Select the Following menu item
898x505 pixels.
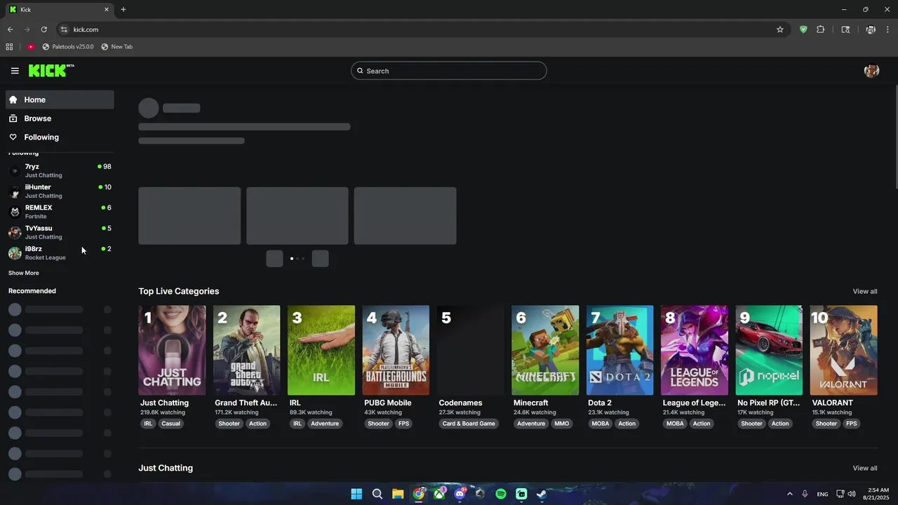(60, 137)
